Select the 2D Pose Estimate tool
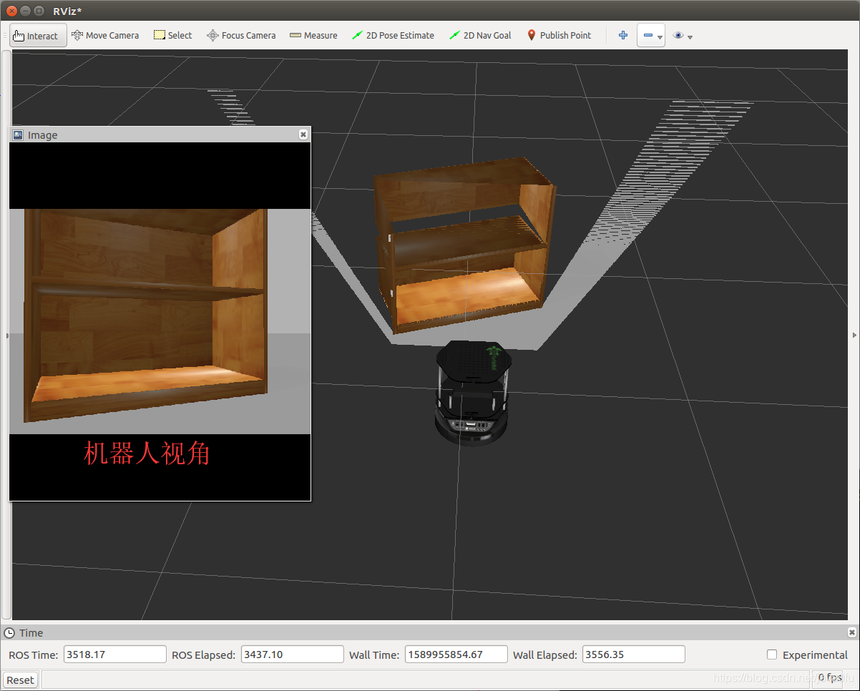This screenshot has width=860, height=691. pos(394,36)
